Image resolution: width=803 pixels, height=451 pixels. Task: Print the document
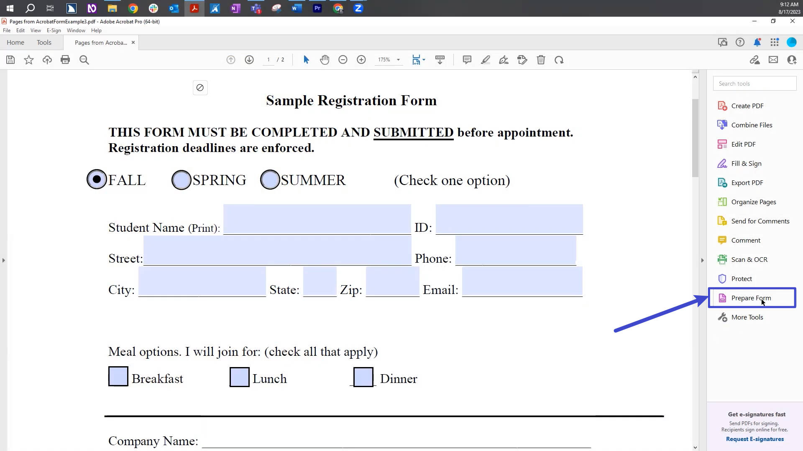tap(65, 60)
